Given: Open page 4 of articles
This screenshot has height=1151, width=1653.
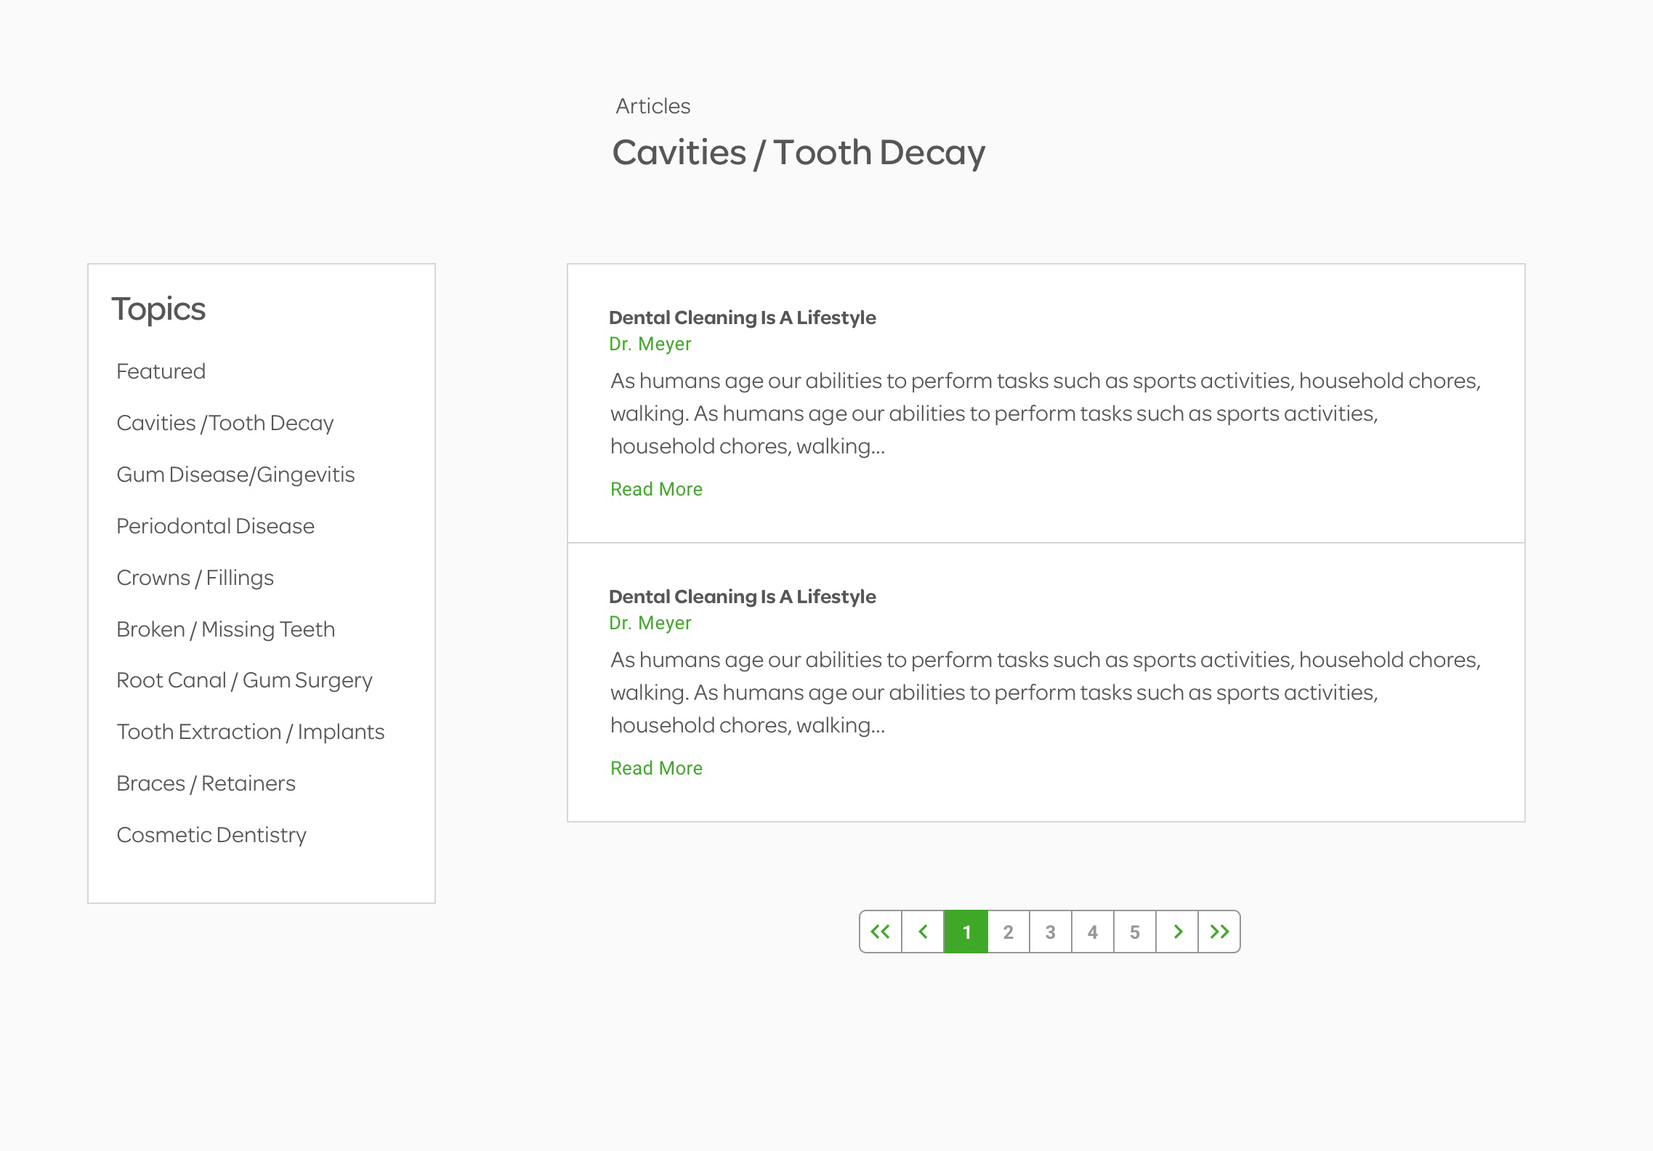Looking at the screenshot, I should tap(1092, 932).
